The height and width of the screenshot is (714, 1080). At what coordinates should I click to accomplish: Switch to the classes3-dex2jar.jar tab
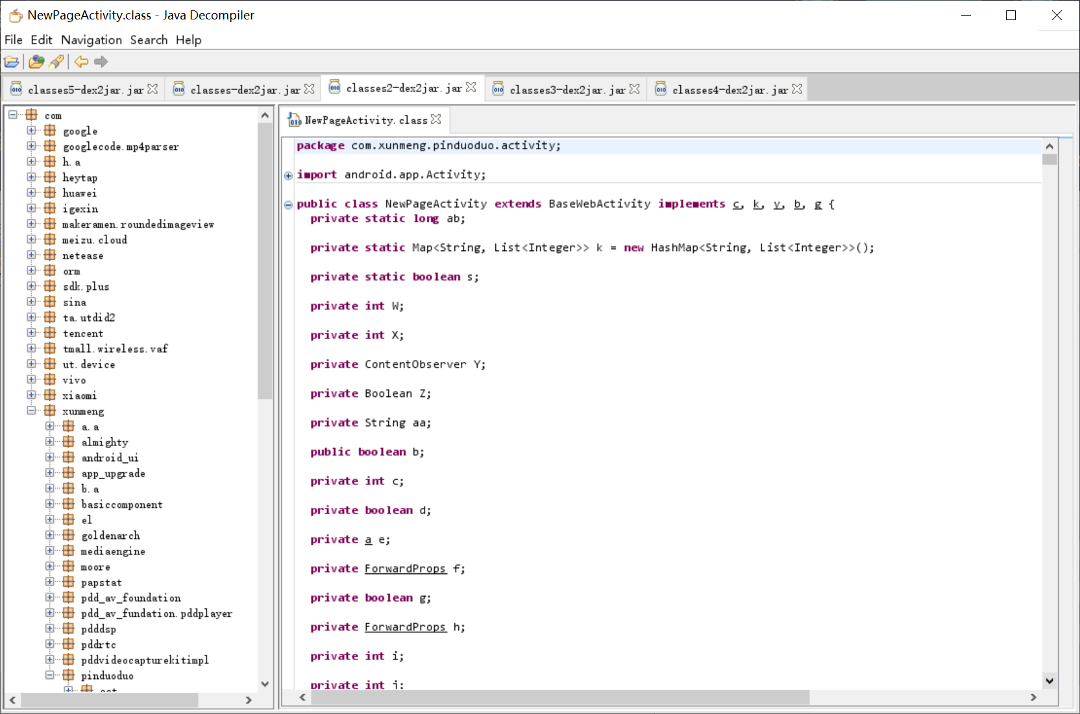(x=567, y=89)
